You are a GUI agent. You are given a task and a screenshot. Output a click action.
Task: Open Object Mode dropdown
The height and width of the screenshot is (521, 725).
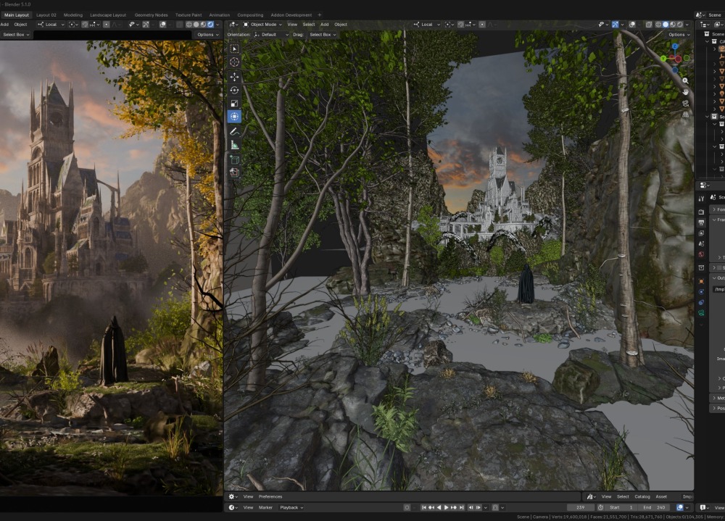[x=262, y=25]
